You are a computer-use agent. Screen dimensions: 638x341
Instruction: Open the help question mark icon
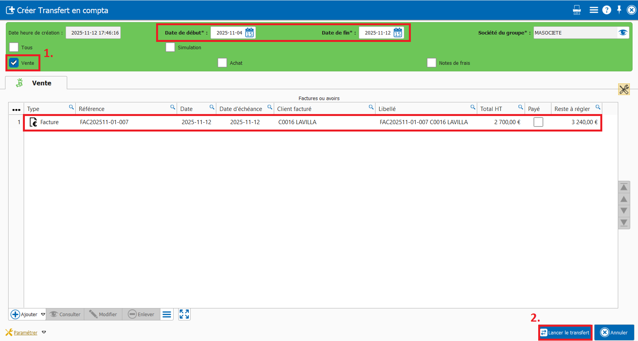point(607,10)
